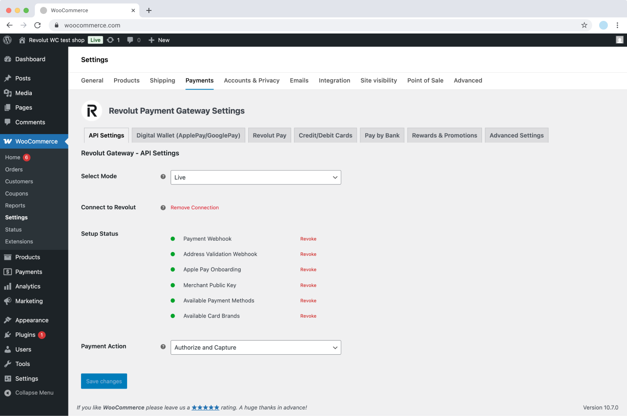Switch to the Shipping settings tab
Viewport: 627px width, 416px height.
tap(162, 81)
